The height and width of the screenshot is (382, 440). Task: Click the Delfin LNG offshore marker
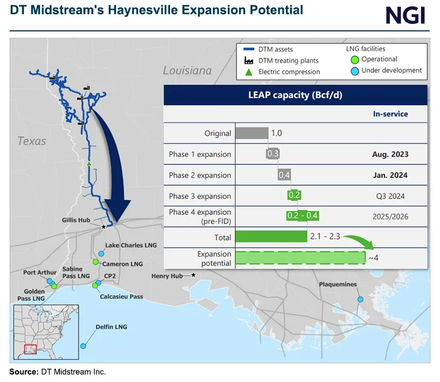83,345
